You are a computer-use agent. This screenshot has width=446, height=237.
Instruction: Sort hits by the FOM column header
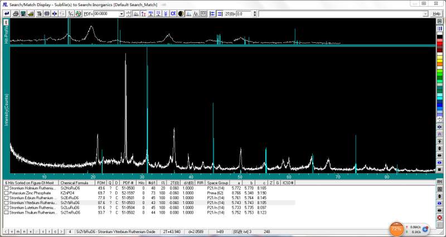click(x=101, y=182)
